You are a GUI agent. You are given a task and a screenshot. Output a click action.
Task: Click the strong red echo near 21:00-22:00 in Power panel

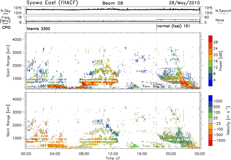tap(185, 82)
